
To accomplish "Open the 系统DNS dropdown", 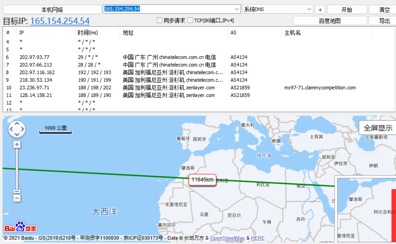I will tap(309, 10).
